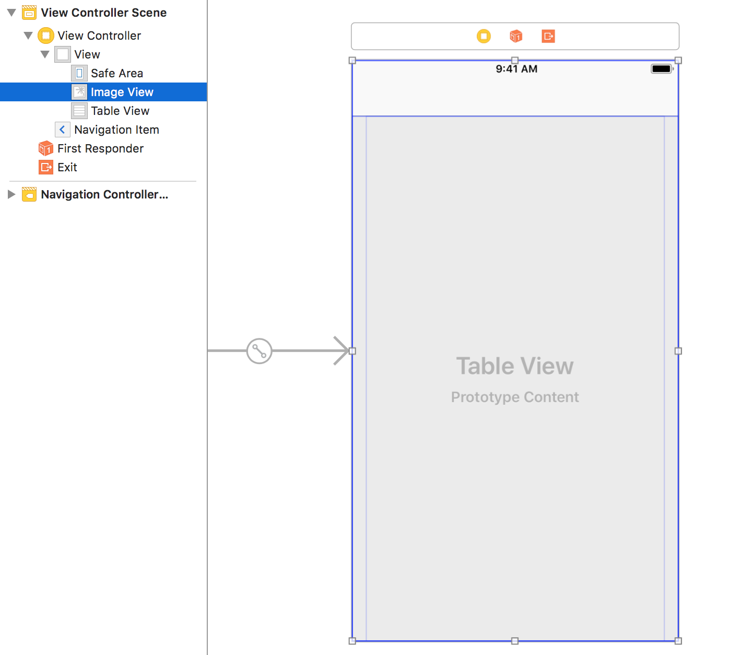Click the First Responder cube in the scene dock
This screenshot has width=755, height=655.
pyautogui.click(x=516, y=36)
